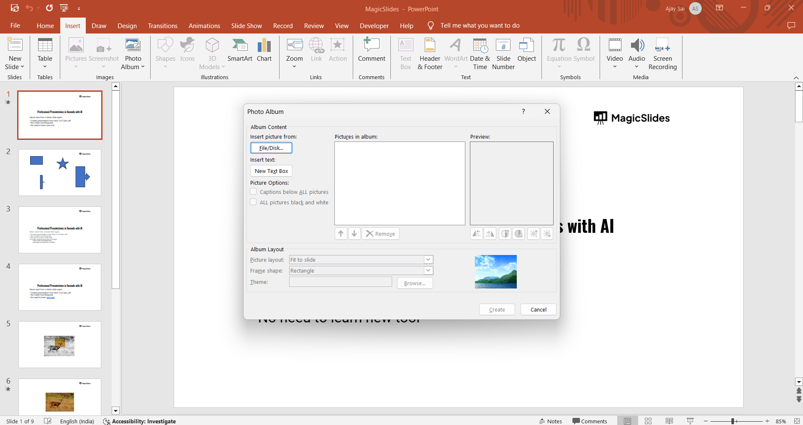Open the Design ribbon tab
Image resolution: width=803 pixels, height=425 pixels.
[x=127, y=26]
